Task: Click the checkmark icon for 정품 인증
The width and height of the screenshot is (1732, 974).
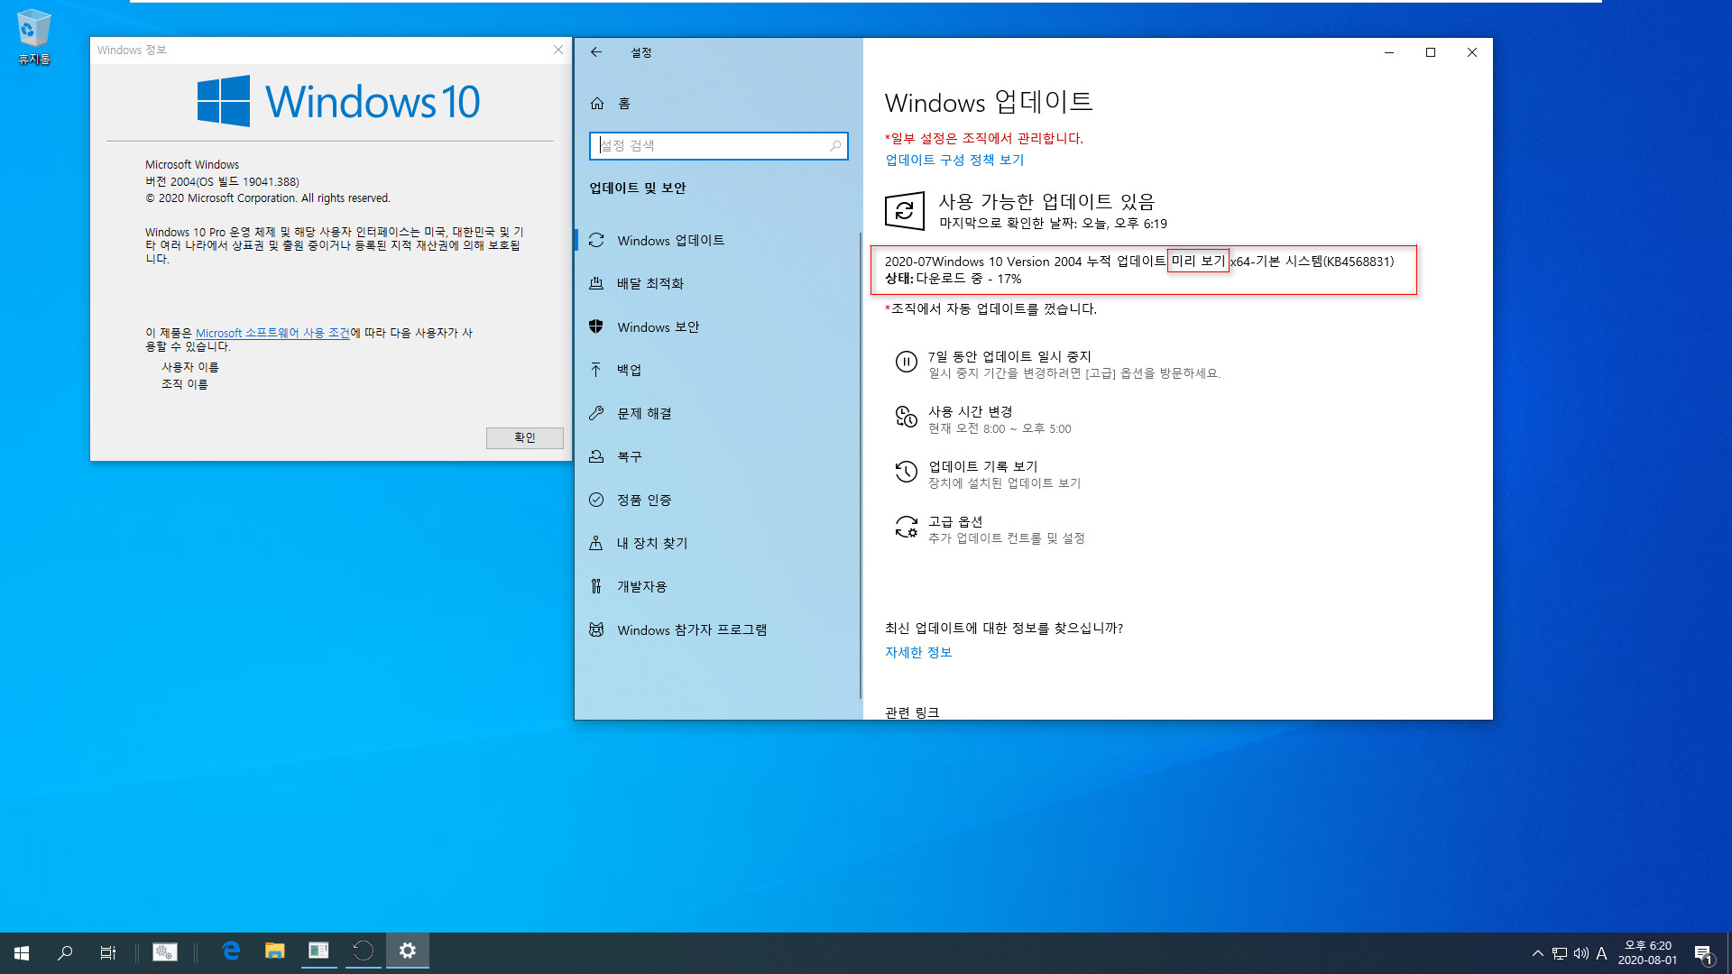Action: (596, 500)
